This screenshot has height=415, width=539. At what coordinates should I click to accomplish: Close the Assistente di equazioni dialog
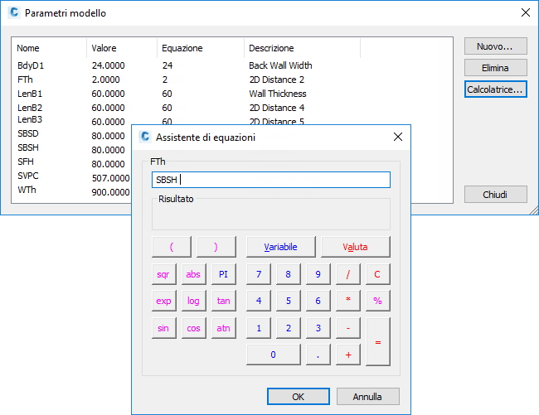398,137
